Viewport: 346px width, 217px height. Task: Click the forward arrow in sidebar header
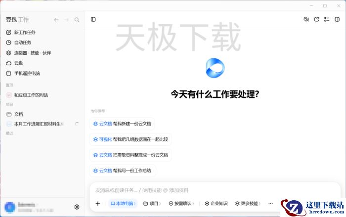point(66,20)
